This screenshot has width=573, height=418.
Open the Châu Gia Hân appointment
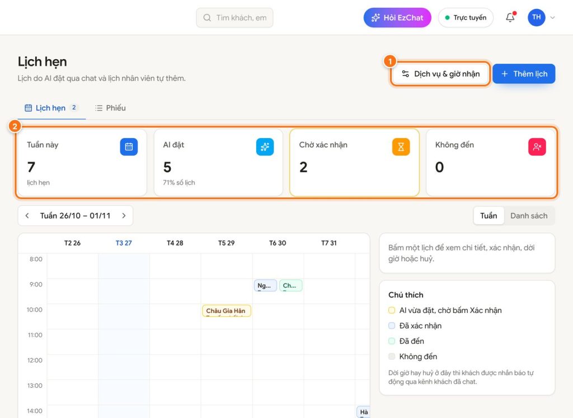226,311
